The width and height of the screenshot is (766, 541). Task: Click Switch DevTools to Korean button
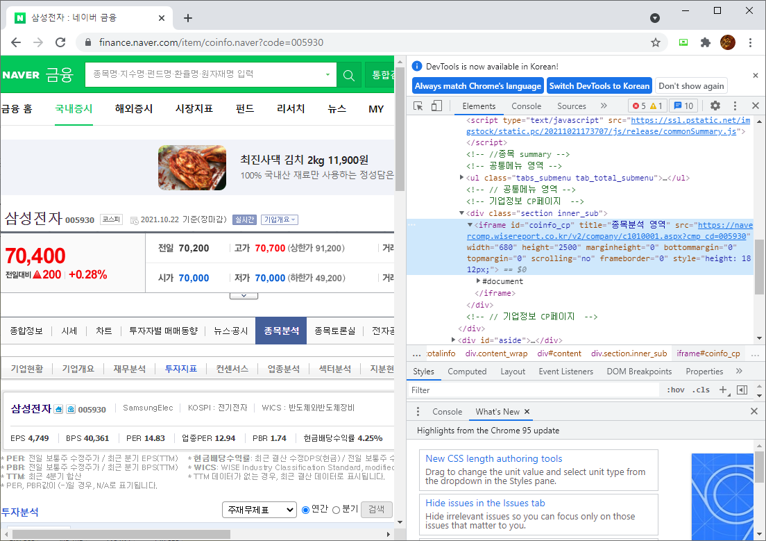(x=599, y=86)
